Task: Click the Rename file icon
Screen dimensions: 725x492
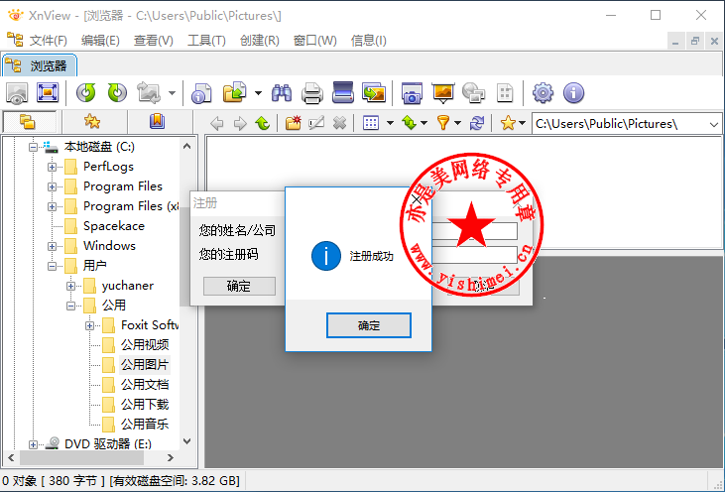Action: [x=316, y=123]
